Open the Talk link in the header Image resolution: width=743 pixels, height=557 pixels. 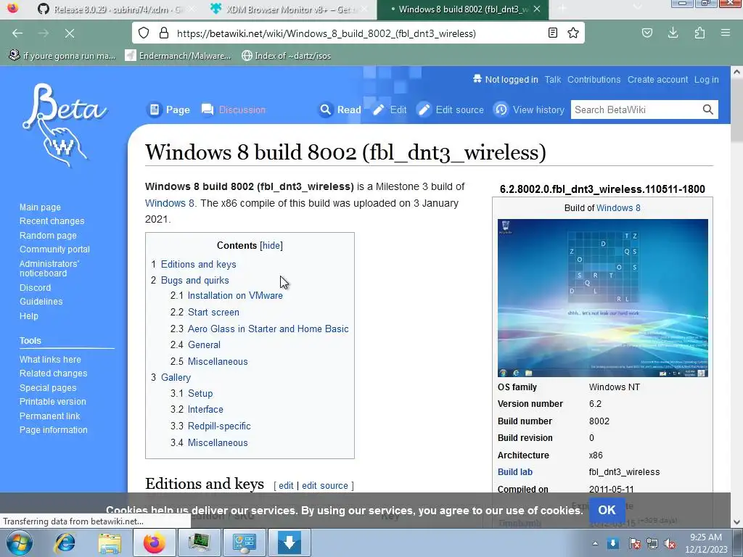click(x=552, y=80)
